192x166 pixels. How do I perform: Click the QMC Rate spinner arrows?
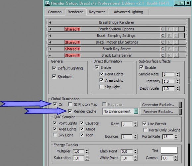pos(135,124)
